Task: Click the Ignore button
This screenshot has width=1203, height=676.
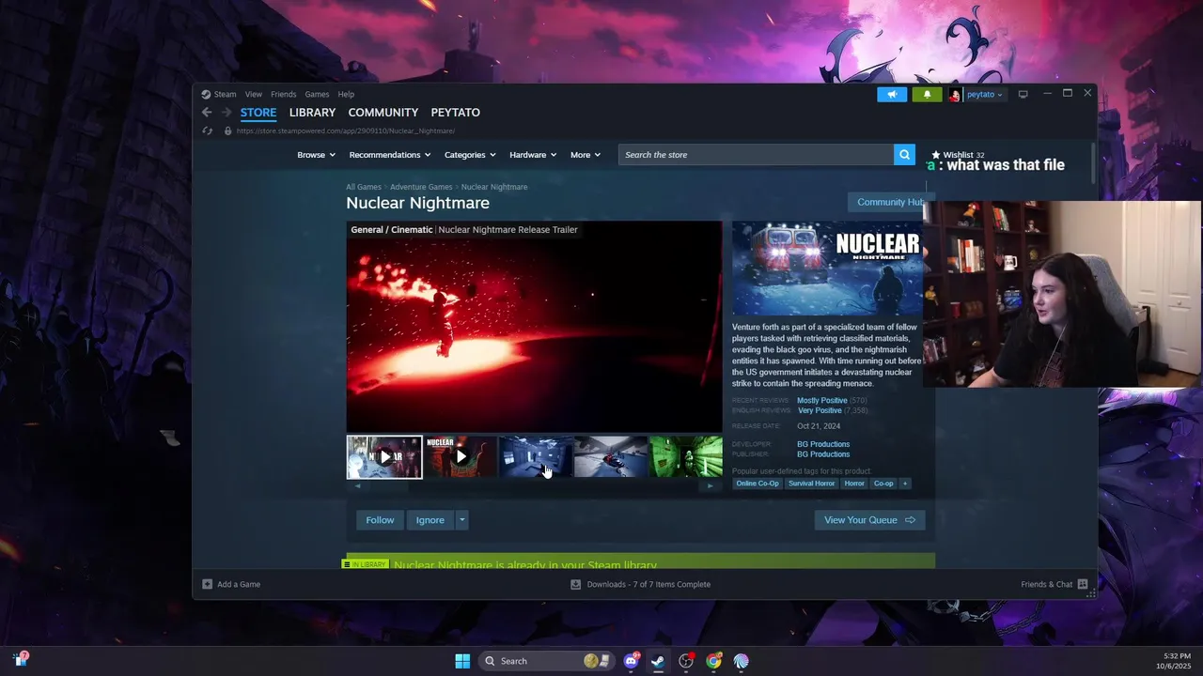Action: point(430,520)
